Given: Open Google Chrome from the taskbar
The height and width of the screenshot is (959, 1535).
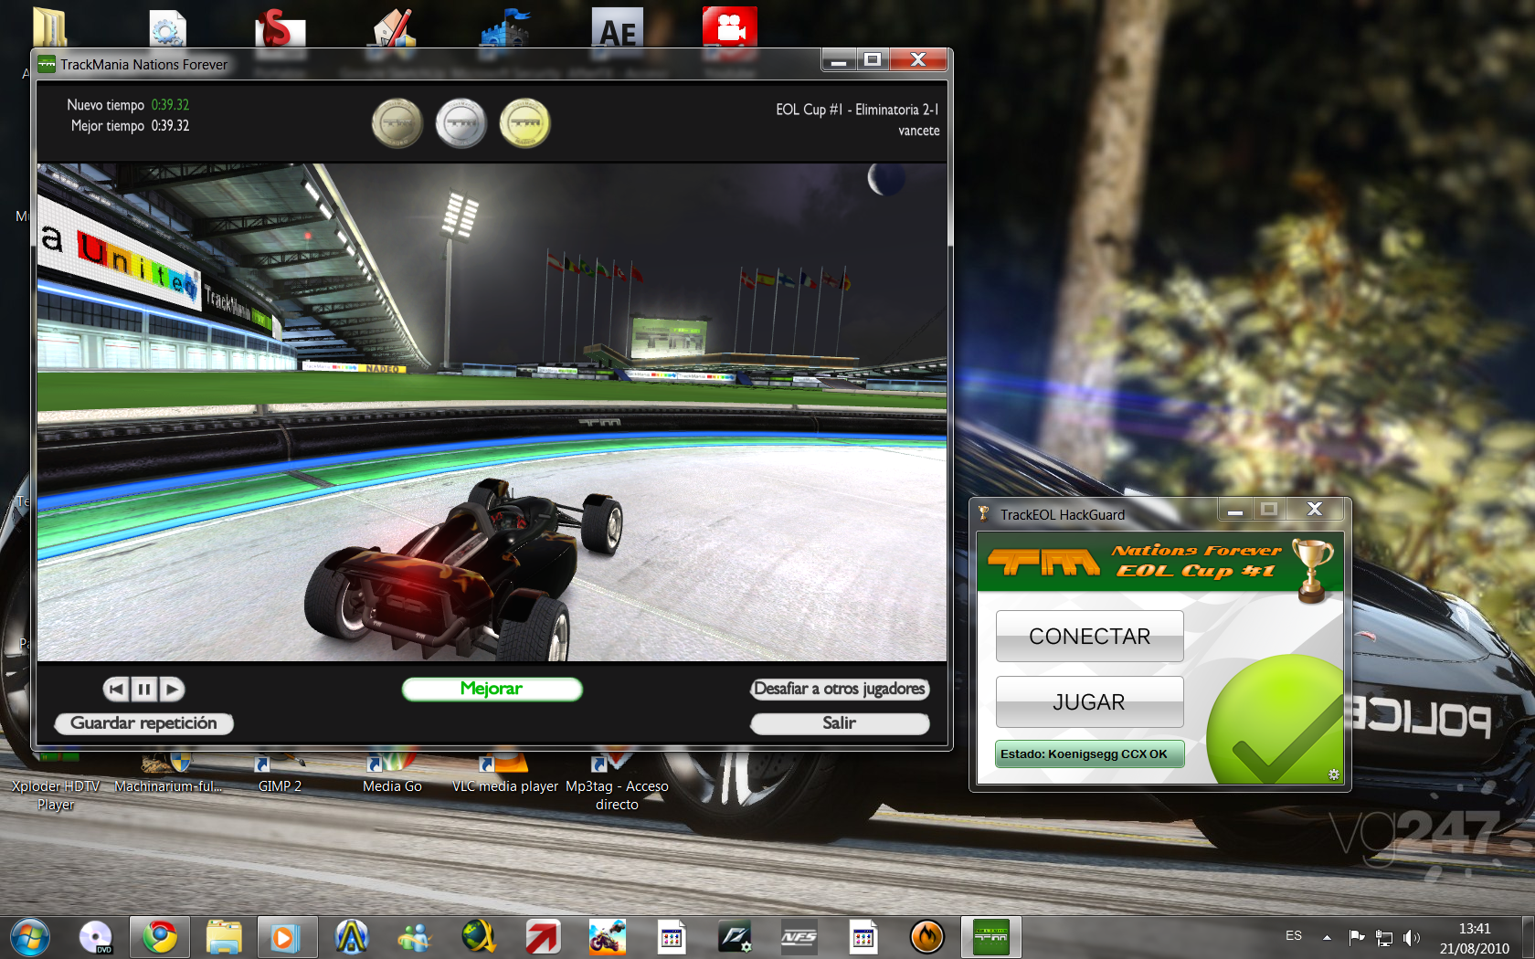Looking at the screenshot, I should tap(160, 937).
